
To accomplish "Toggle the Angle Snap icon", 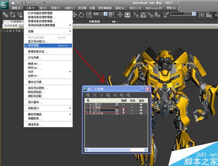I will pyautogui.click(x=143, y=15).
